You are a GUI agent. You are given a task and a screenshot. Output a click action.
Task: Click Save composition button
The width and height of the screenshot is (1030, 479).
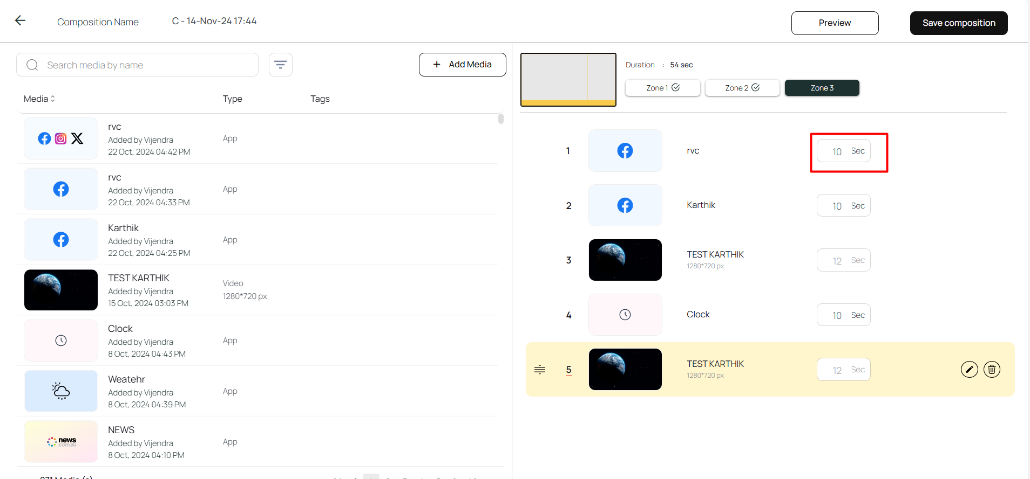(958, 23)
